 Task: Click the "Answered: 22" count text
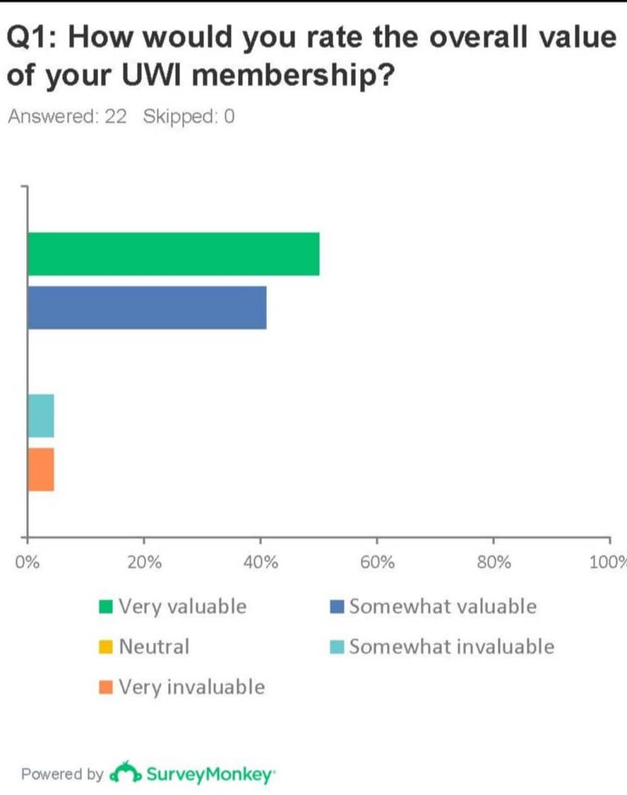[67, 116]
